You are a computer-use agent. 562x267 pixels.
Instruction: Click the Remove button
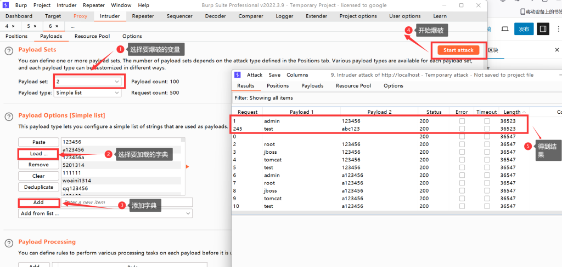click(38, 165)
